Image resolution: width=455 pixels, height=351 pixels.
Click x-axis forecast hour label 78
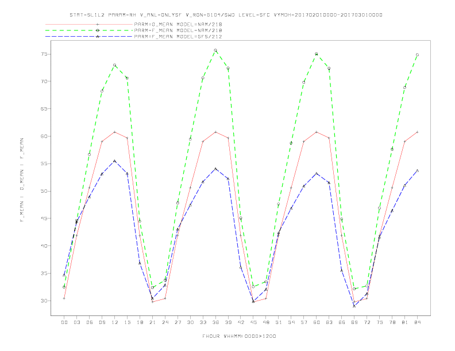click(392, 322)
